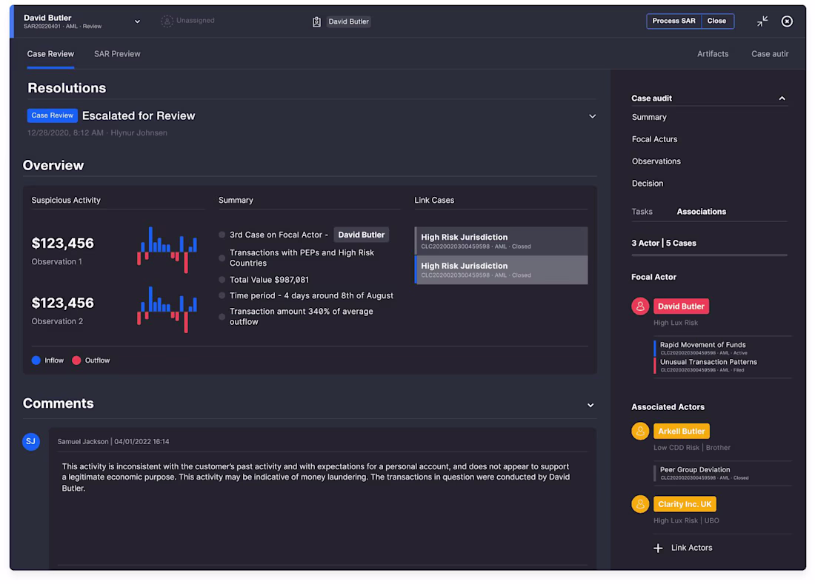Click the clipboard icon beside David Butler tag
The height and width of the screenshot is (584, 815).
(316, 21)
